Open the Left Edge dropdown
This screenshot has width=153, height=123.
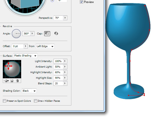click(x=45, y=46)
